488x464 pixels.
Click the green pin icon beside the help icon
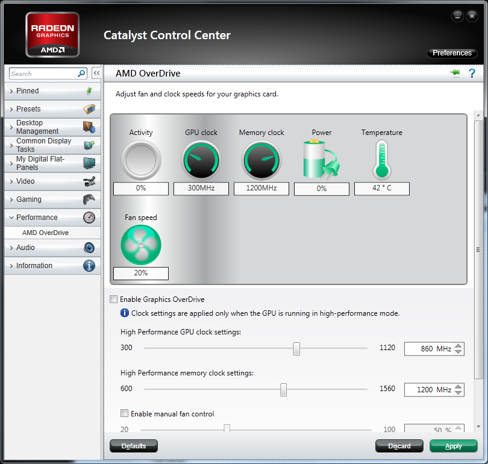click(455, 74)
